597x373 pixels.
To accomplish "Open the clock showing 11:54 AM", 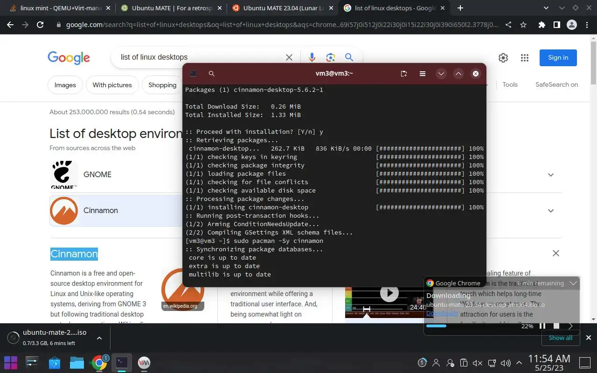I will click(x=549, y=362).
